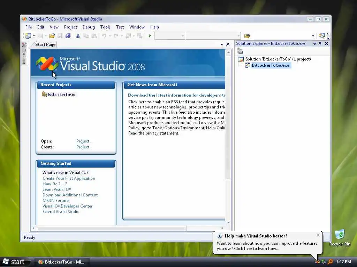Open Visual C# Developer Center link

67,206
